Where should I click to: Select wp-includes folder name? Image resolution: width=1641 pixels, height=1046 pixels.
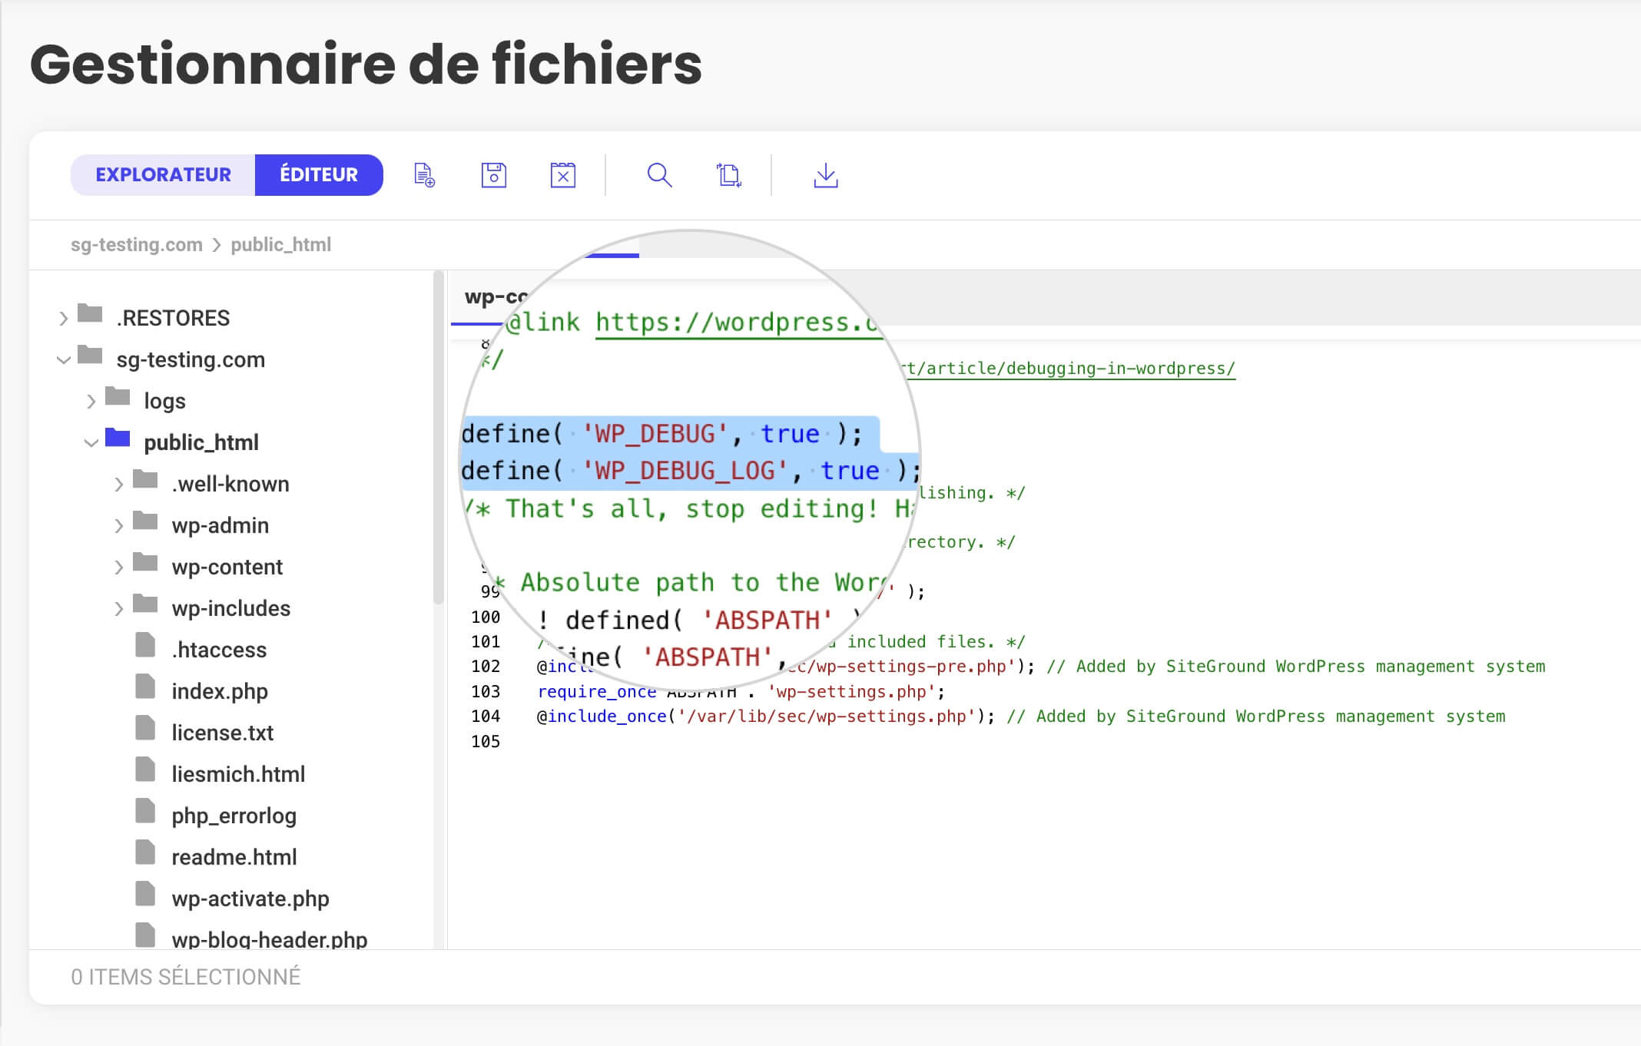point(231,608)
